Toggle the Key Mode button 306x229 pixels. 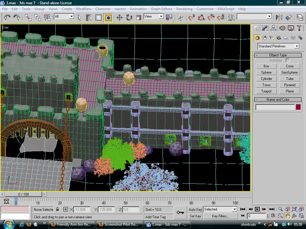click(x=243, y=216)
